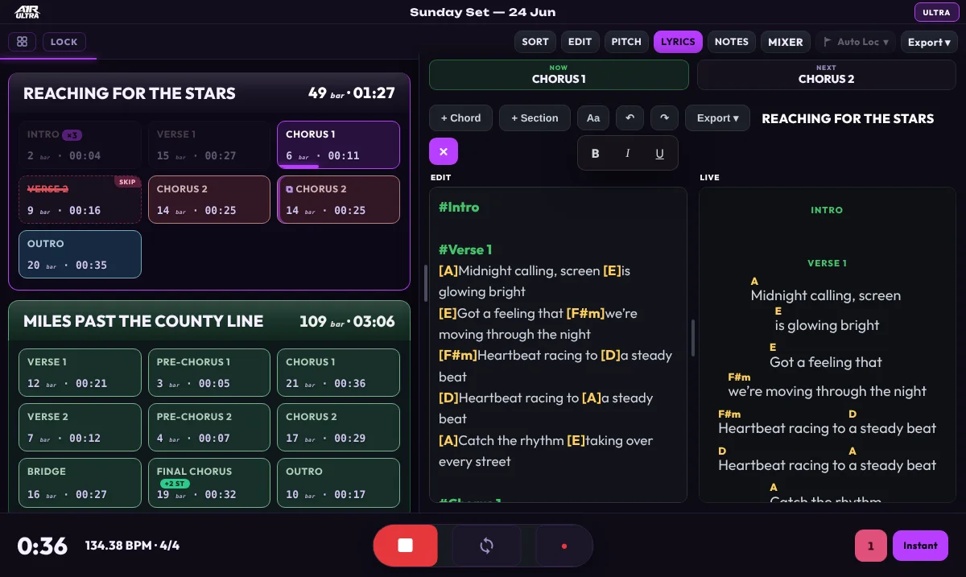Click the [F#m] chord before Heartbeat
This screenshot has height=577, width=966.
[458, 355]
